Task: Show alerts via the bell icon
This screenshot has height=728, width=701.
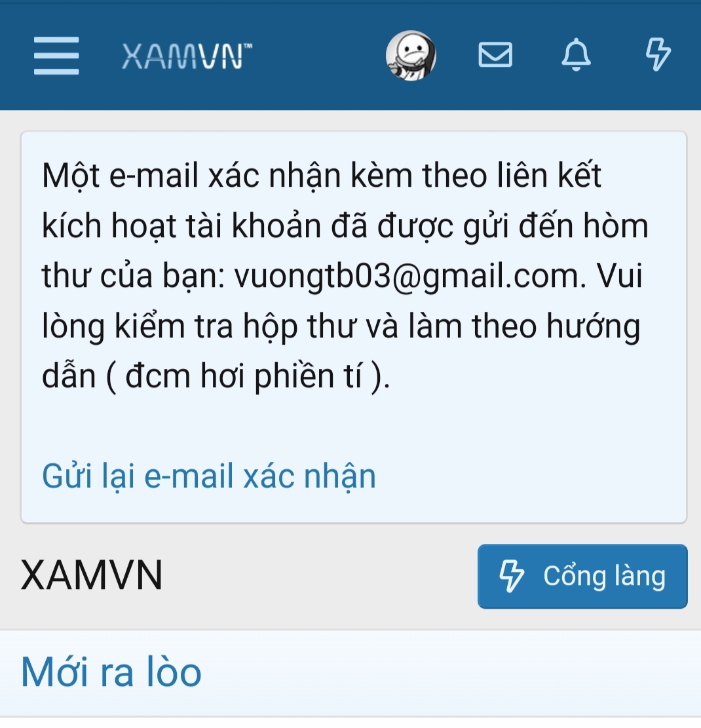Action: click(576, 55)
